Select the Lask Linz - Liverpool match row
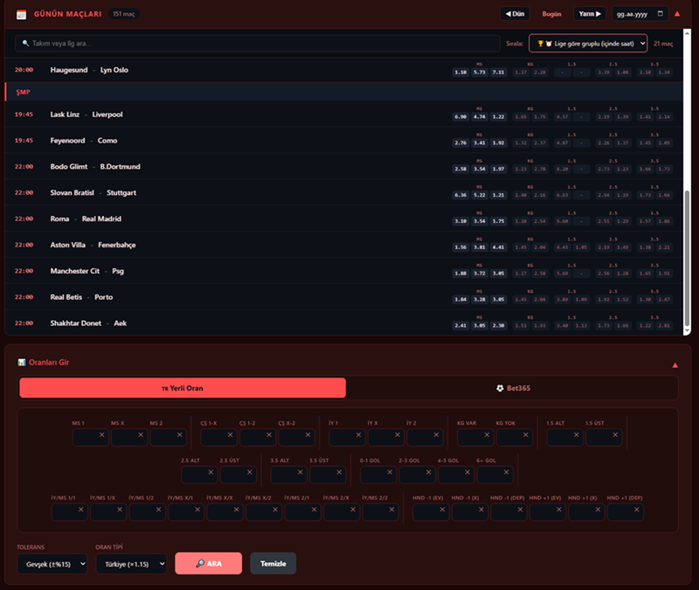The width and height of the screenshot is (699, 590). pyautogui.click(x=343, y=115)
